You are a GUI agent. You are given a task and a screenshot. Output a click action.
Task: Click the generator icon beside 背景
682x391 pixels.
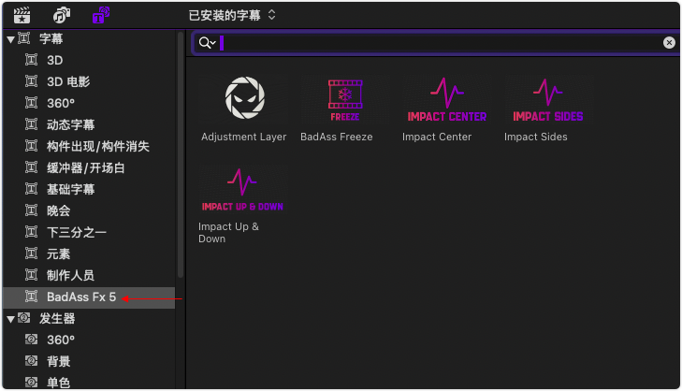click(x=31, y=360)
